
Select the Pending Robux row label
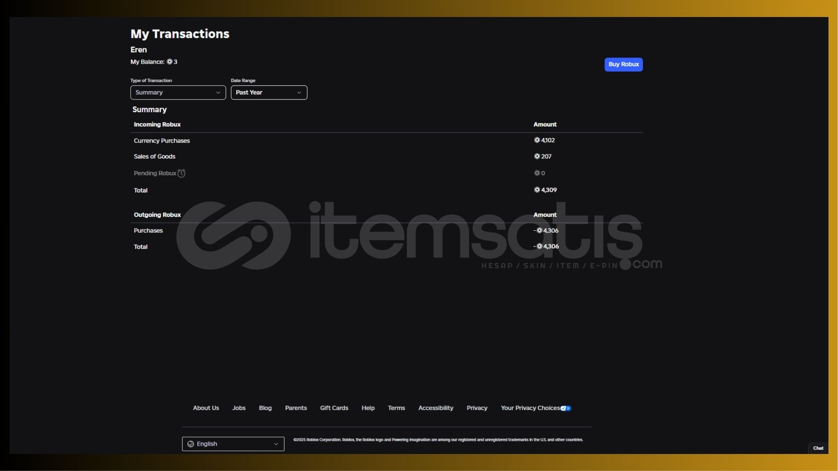click(155, 173)
